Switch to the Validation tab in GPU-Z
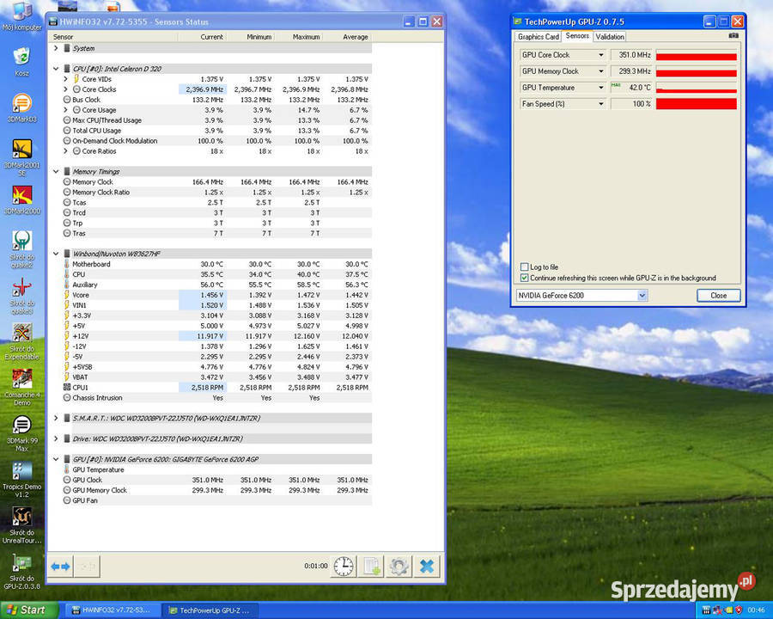The width and height of the screenshot is (773, 619). [610, 37]
